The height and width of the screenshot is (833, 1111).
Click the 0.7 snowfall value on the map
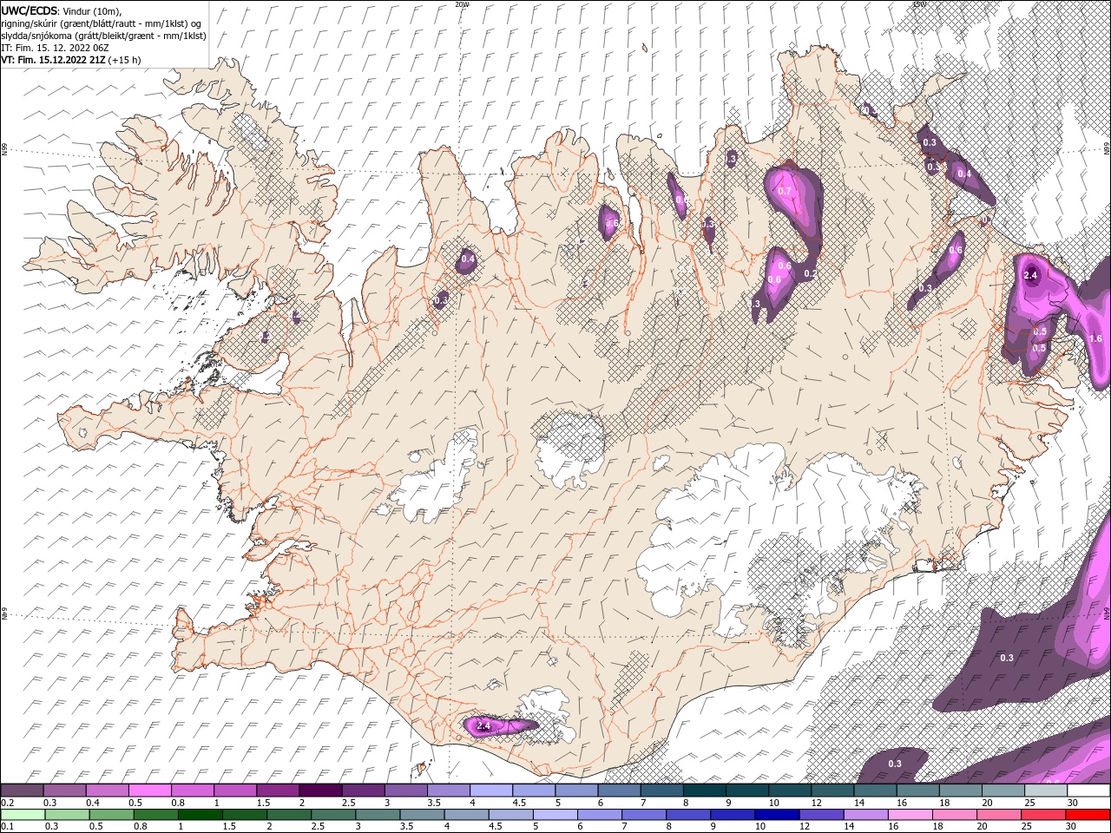[785, 190]
